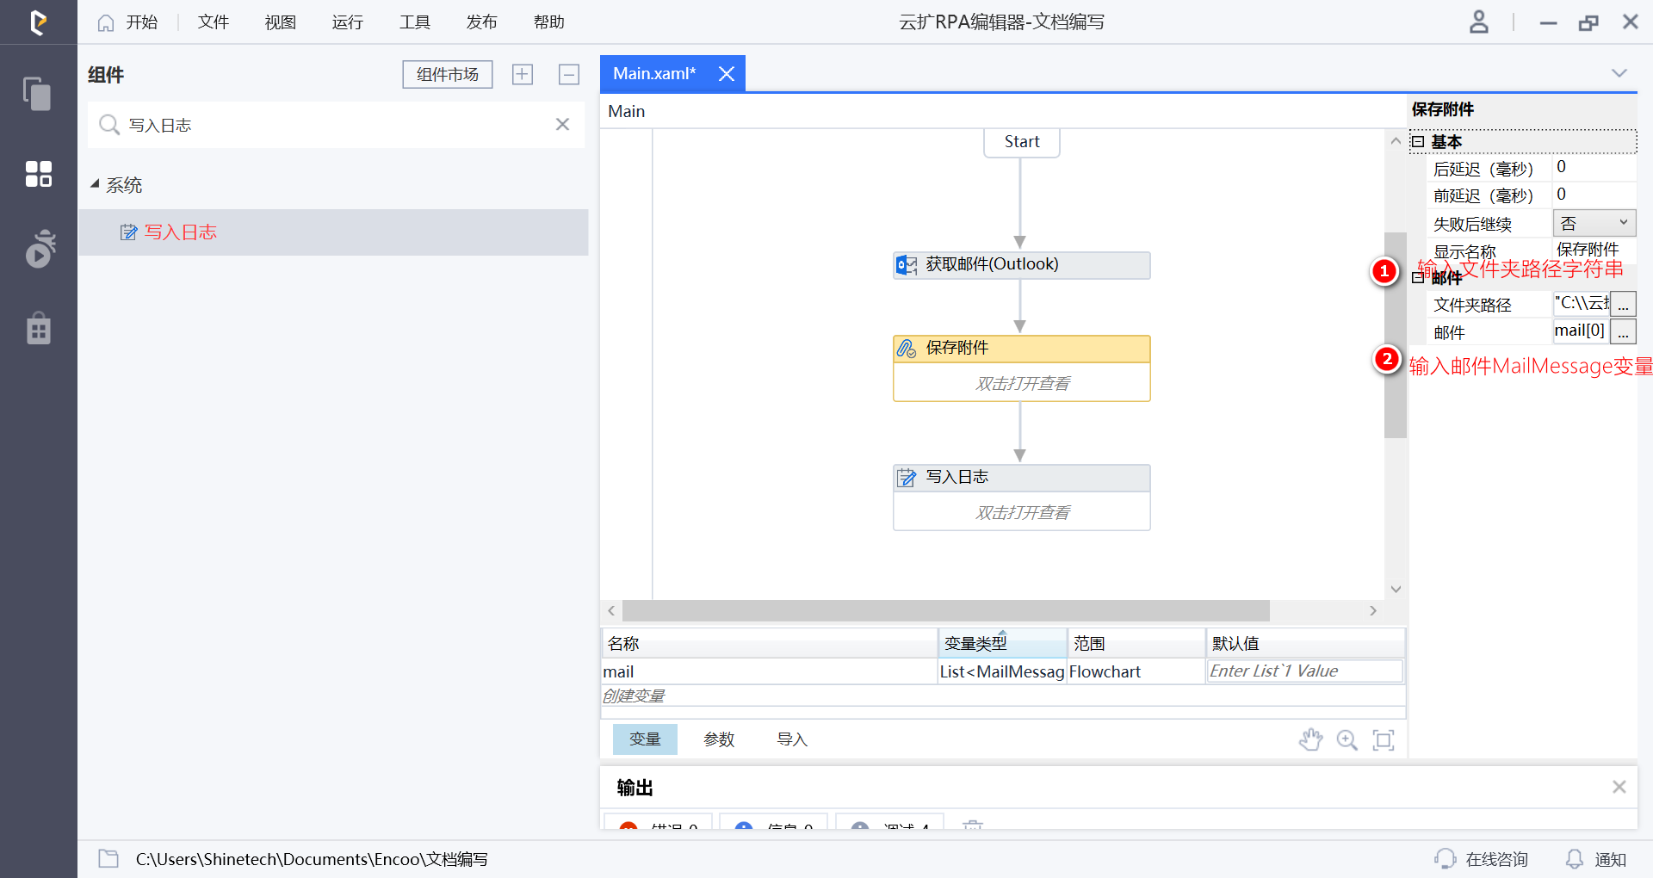Click the canvas horizontal scrollbar right arrow
The image size is (1653, 878).
(1373, 610)
